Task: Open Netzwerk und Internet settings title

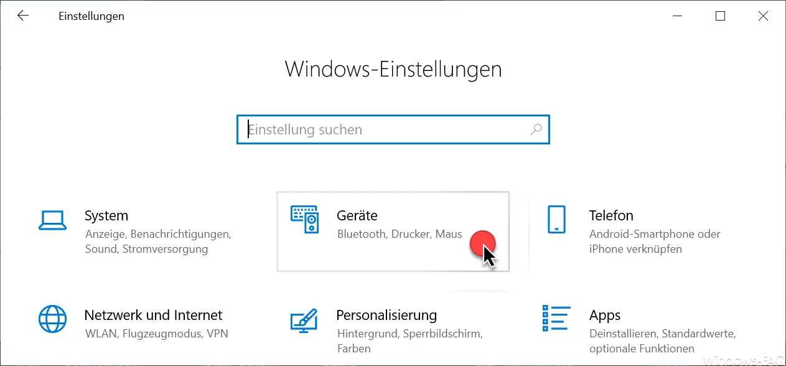Action: point(153,315)
